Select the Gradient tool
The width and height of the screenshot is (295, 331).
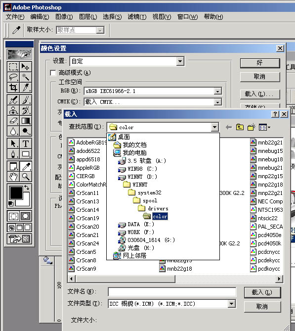tap(26, 121)
